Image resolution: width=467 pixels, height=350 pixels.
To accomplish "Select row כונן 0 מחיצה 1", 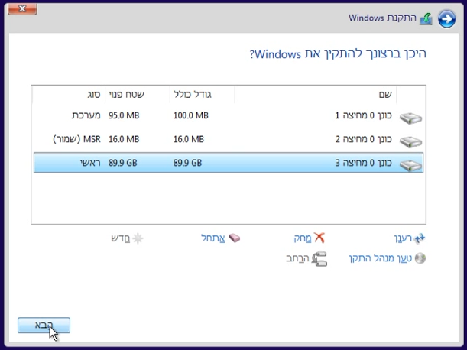I will tap(229, 115).
